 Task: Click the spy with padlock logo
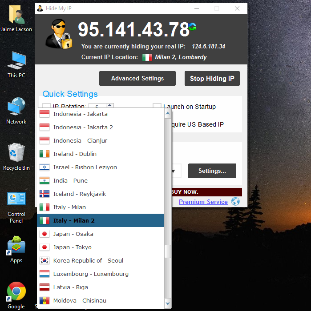[x=59, y=34]
